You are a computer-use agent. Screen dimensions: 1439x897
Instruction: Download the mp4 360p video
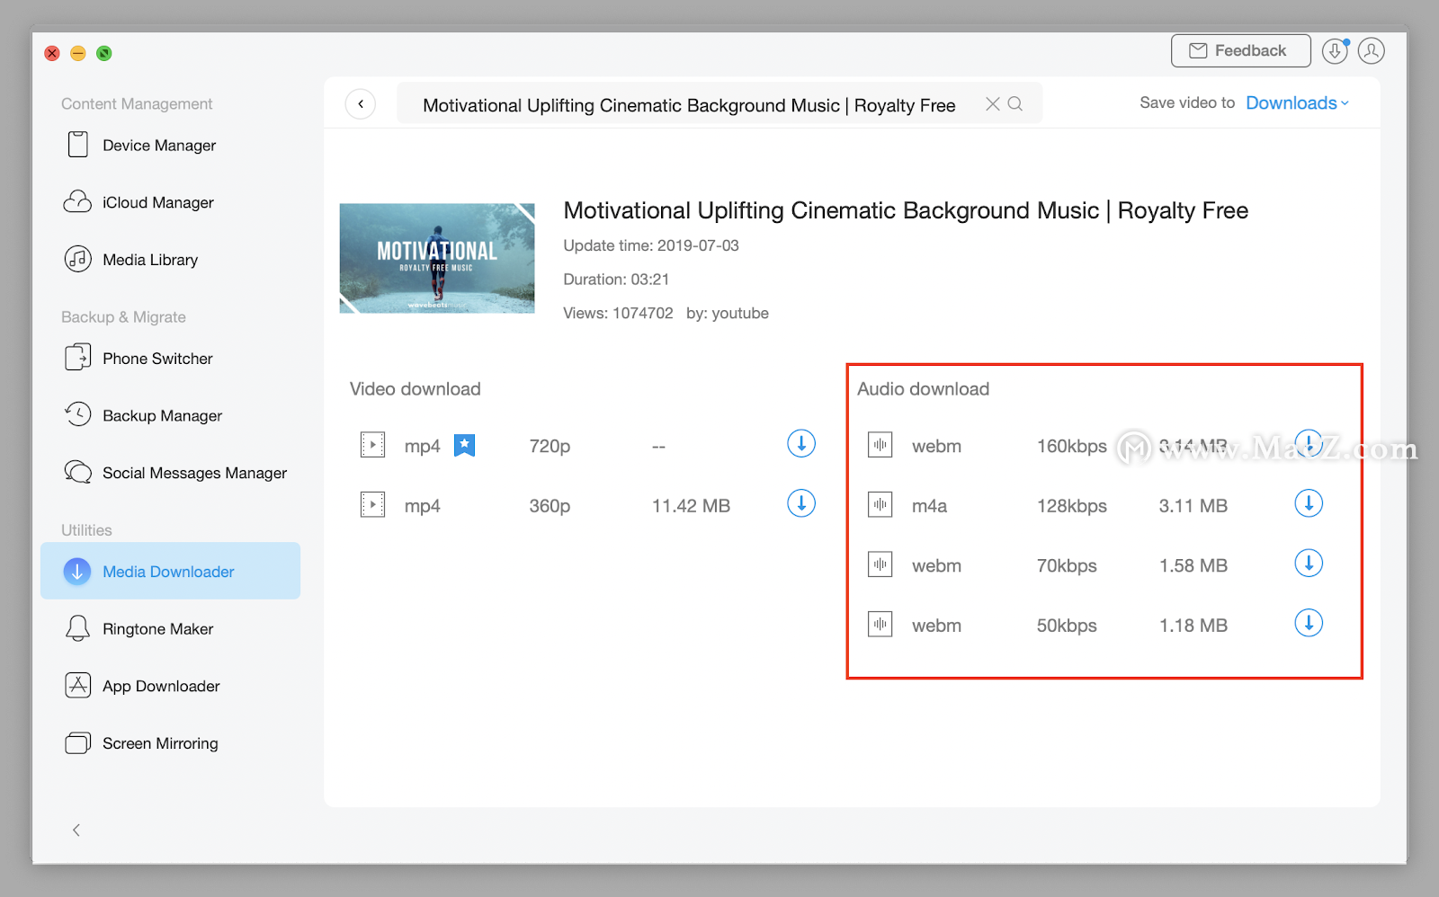pyautogui.click(x=801, y=503)
